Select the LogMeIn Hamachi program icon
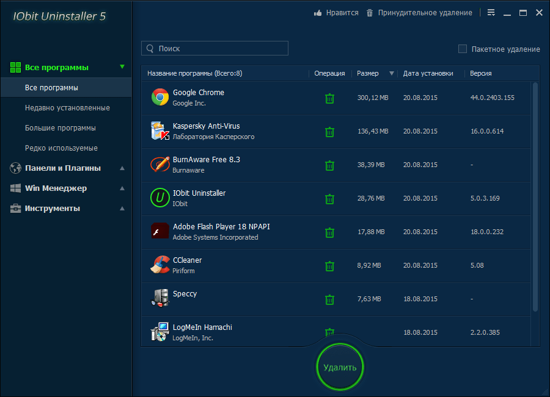Viewport: 550px width, 397px height. [x=160, y=332]
